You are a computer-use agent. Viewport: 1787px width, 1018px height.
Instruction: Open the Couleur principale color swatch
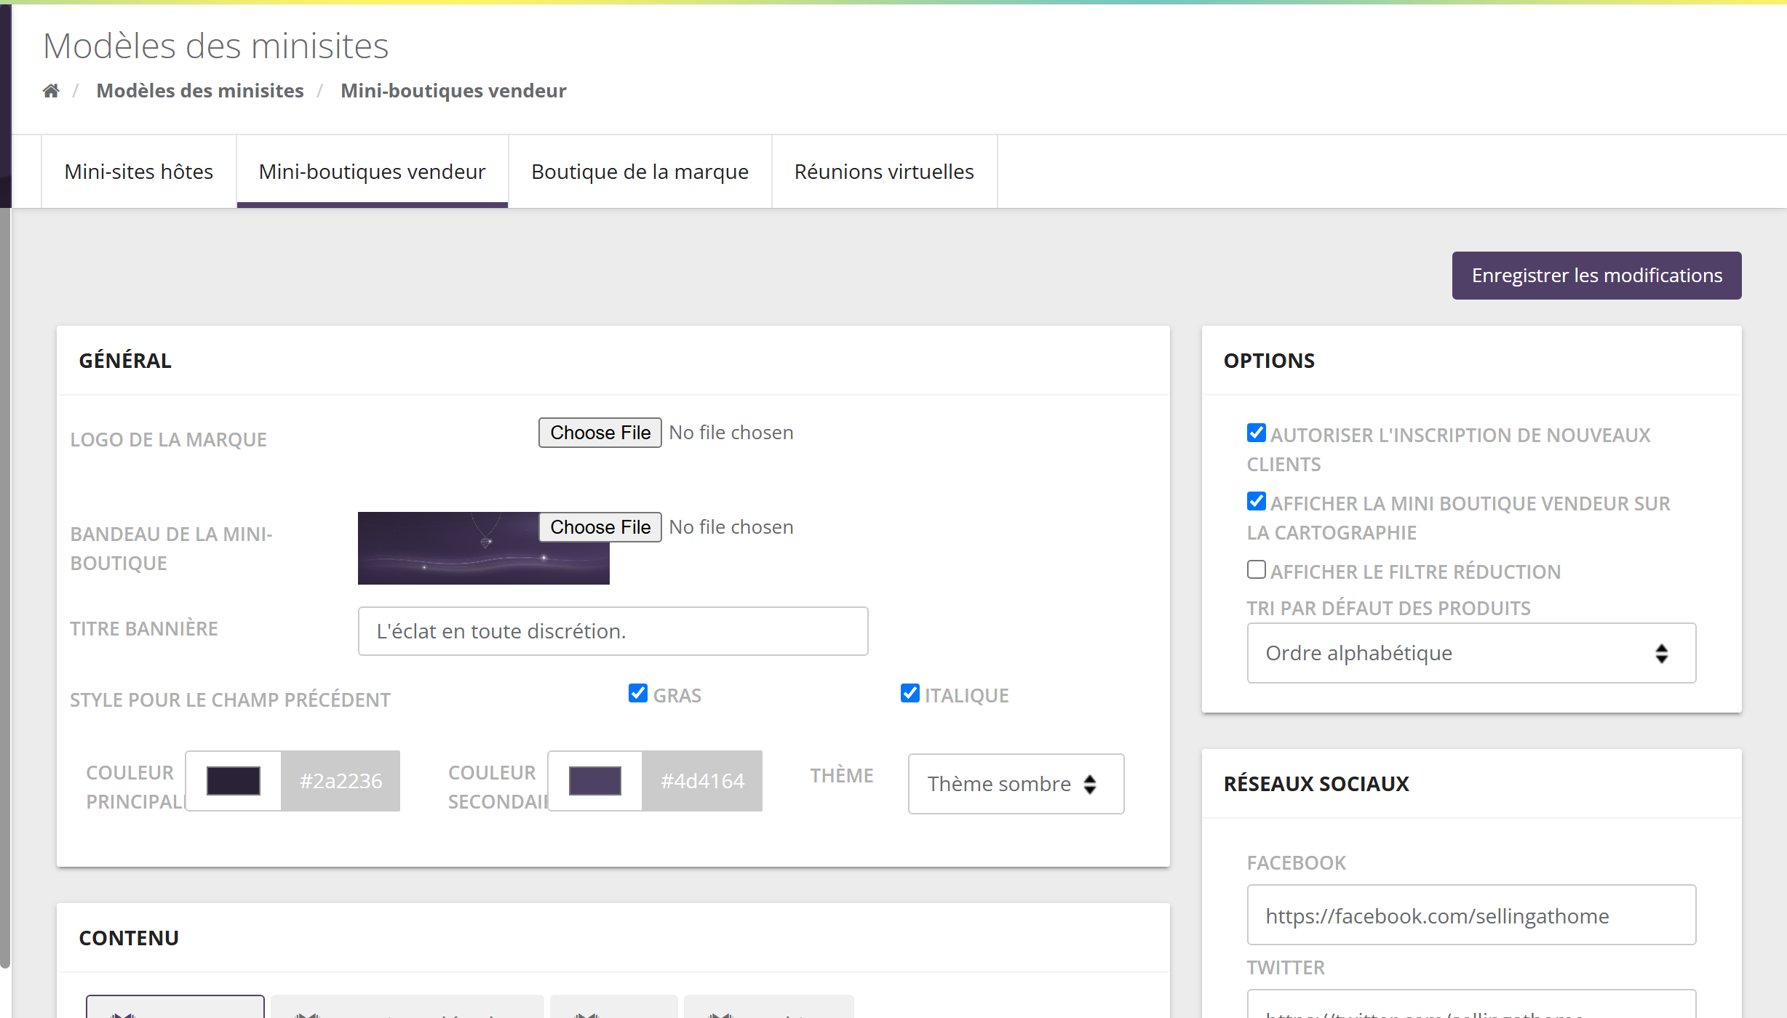click(234, 781)
